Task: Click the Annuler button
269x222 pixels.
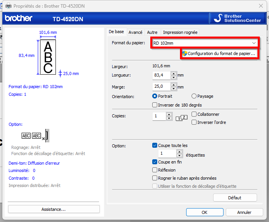Action: tap(244, 212)
